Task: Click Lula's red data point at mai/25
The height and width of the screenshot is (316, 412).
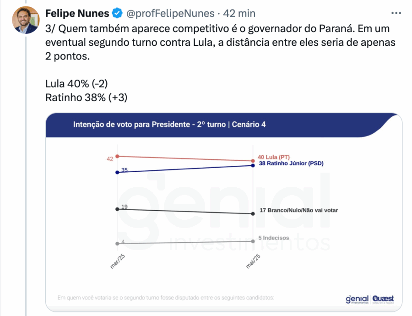Action: [253, 161]
